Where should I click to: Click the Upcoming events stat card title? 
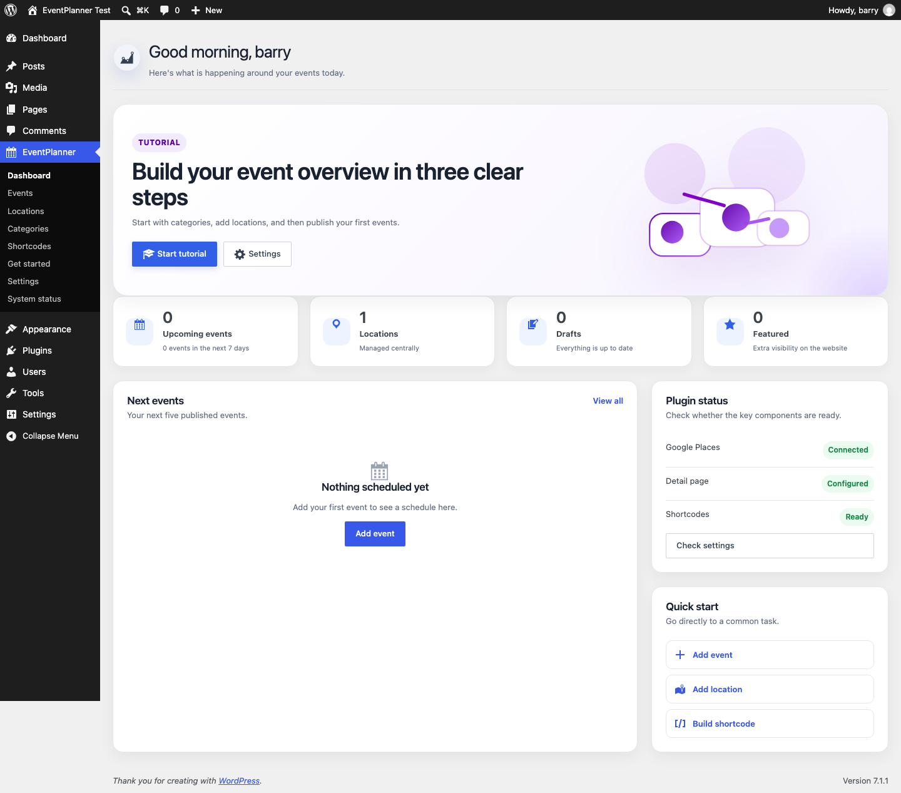[197, 334]
